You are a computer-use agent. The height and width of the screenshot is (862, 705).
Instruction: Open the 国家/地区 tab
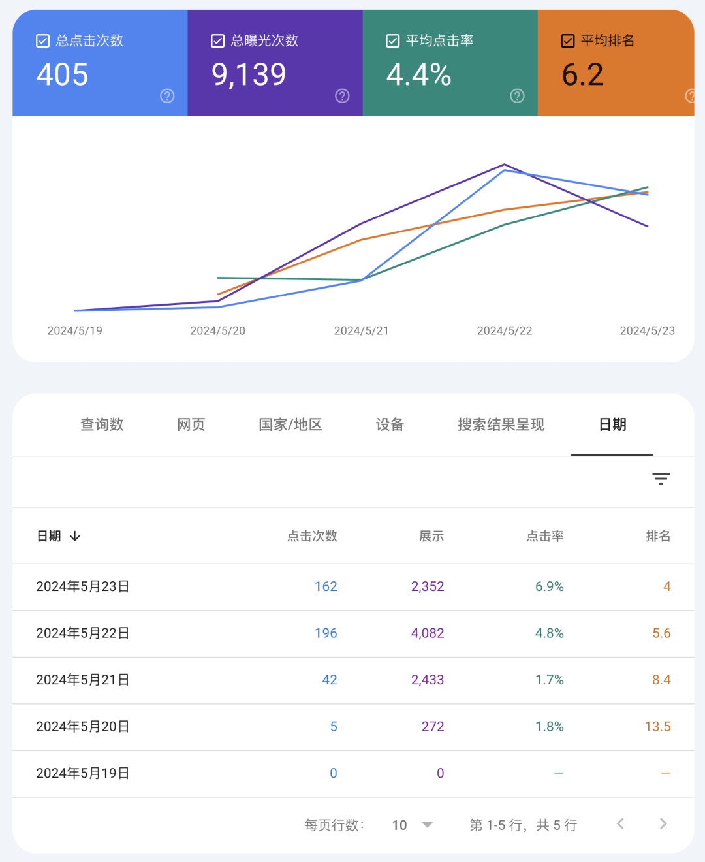[290, 425]
